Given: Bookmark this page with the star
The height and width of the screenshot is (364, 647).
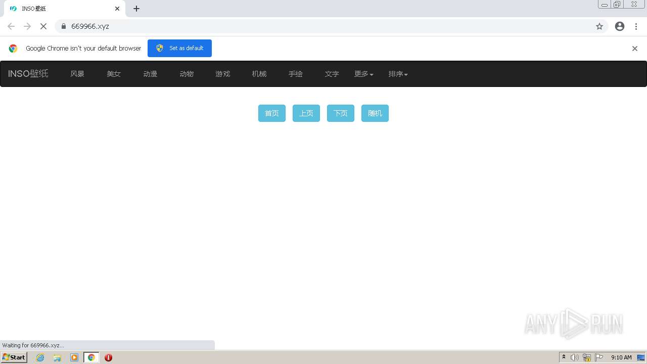Looking at the screenshot, I should (599, 26).
